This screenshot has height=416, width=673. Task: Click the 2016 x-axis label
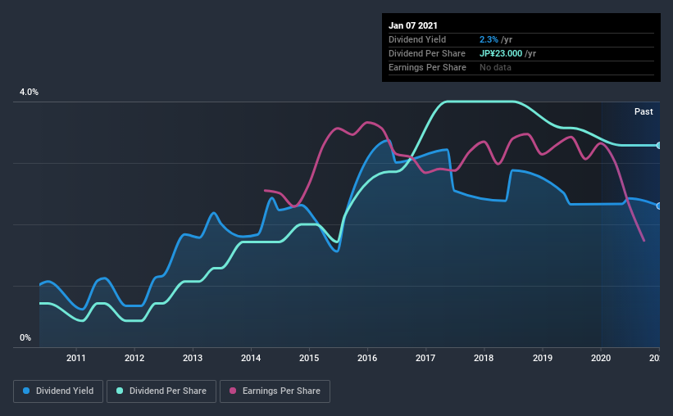tap(367, 358)
